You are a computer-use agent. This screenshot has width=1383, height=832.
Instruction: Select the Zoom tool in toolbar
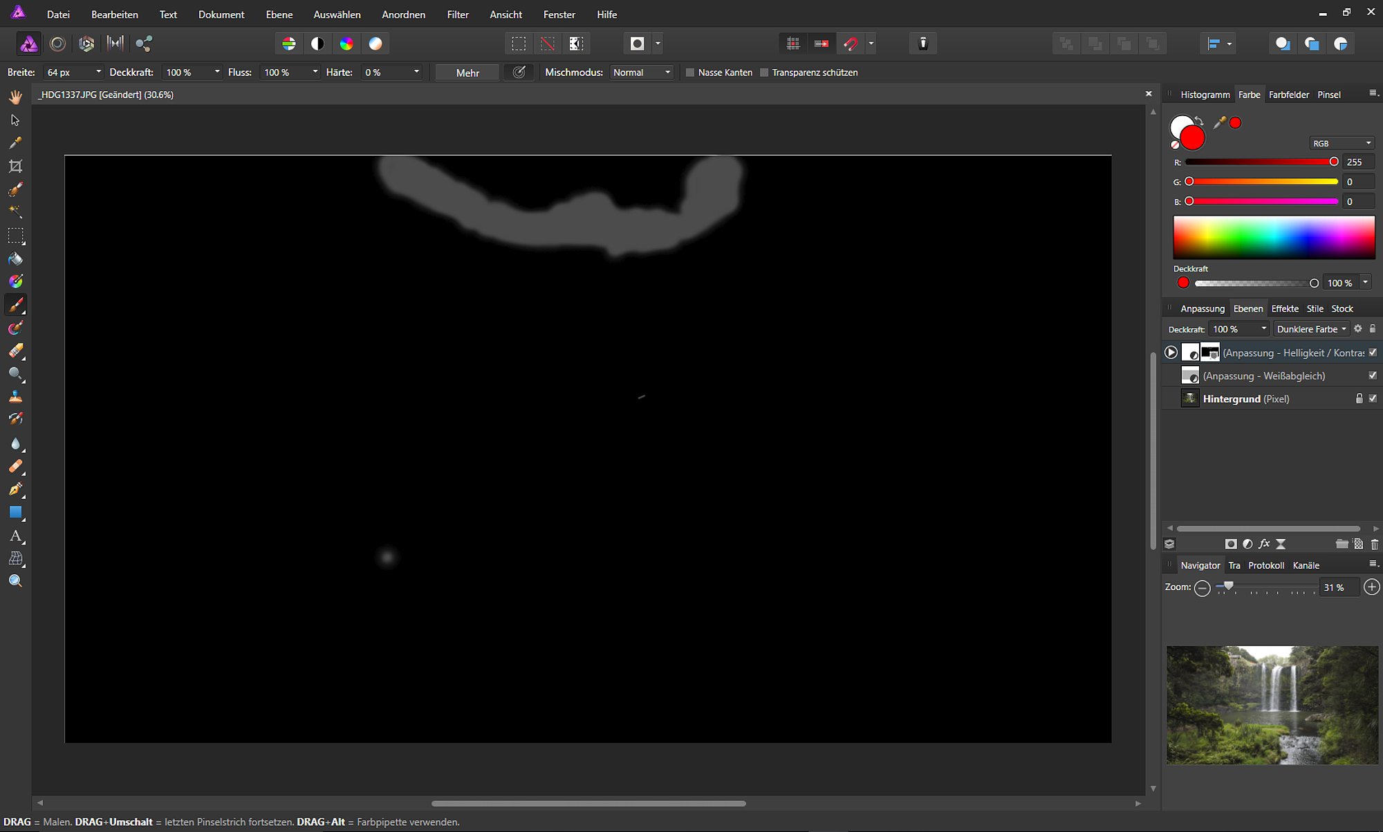15,581
